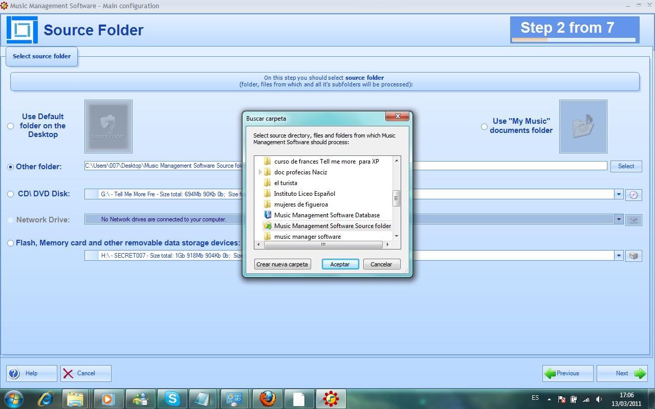
Task: Click the network drive icon beside Network Drive field
Action: pos(634,220)
